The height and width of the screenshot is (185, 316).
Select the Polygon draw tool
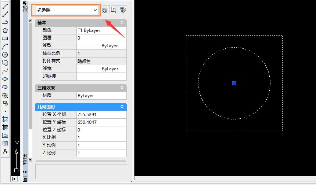tap(5, 30)
